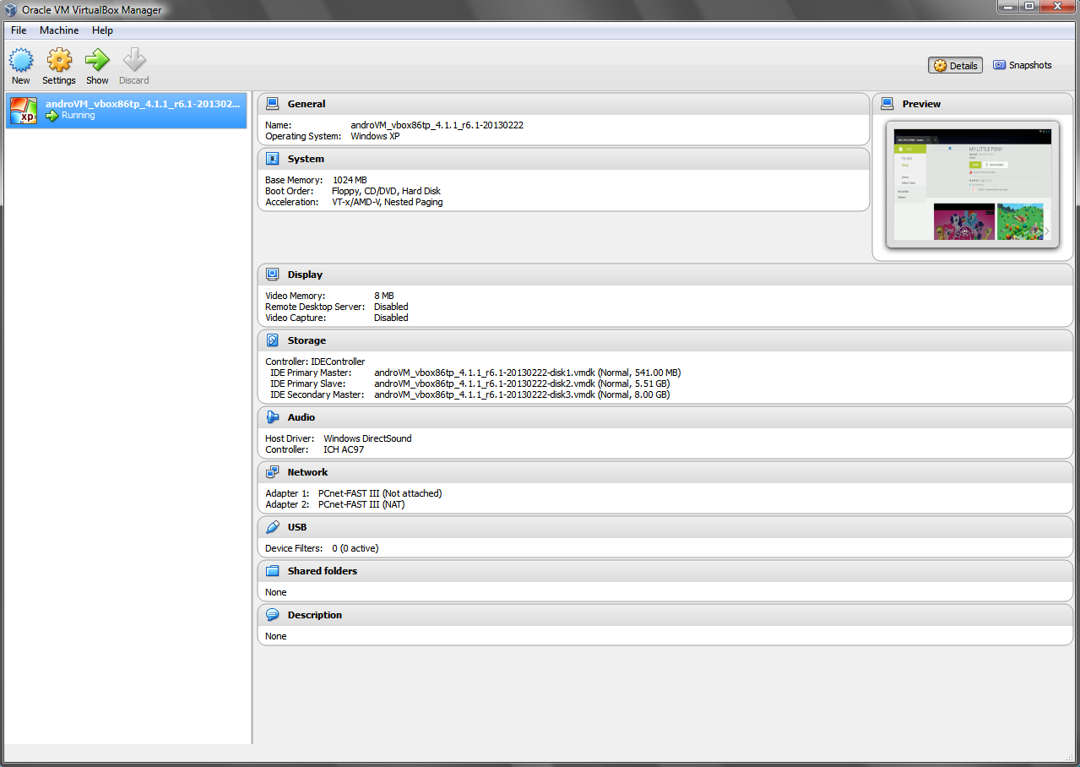The height and width of the screenshot is (767, 1080).
Task: Open Settings gear icon in toolbar
Action: tap(59, 60)
